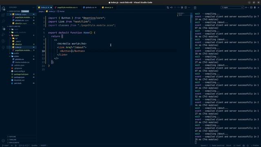Click Prettier status in status bar
Viewport: 261px width, 147px height.
[x=255, y=145]
